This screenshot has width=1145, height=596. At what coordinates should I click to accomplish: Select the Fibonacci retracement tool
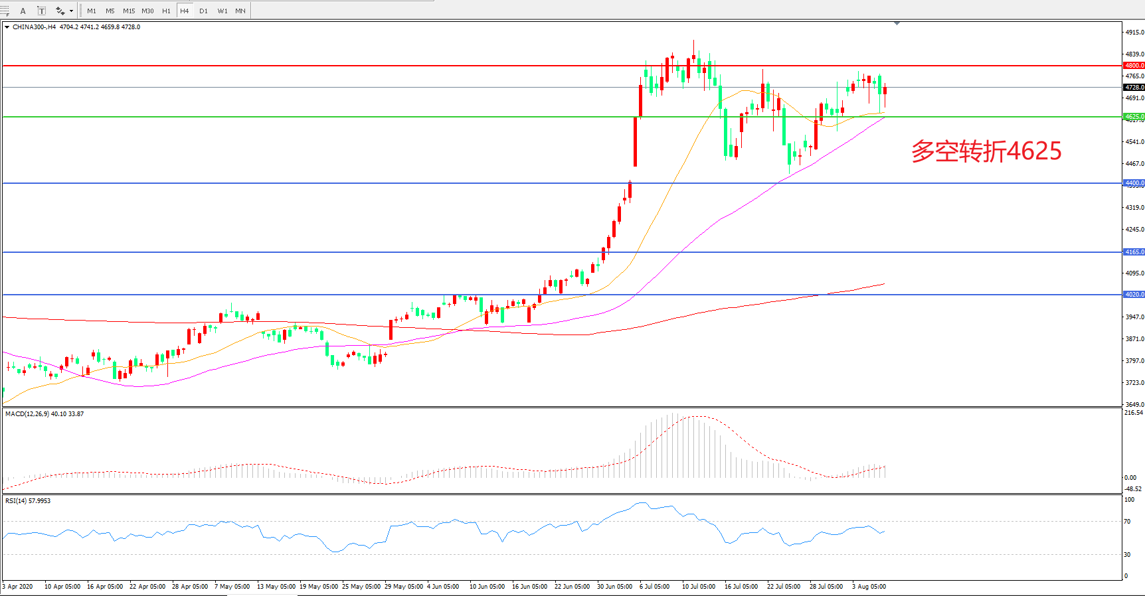(5, 11)
